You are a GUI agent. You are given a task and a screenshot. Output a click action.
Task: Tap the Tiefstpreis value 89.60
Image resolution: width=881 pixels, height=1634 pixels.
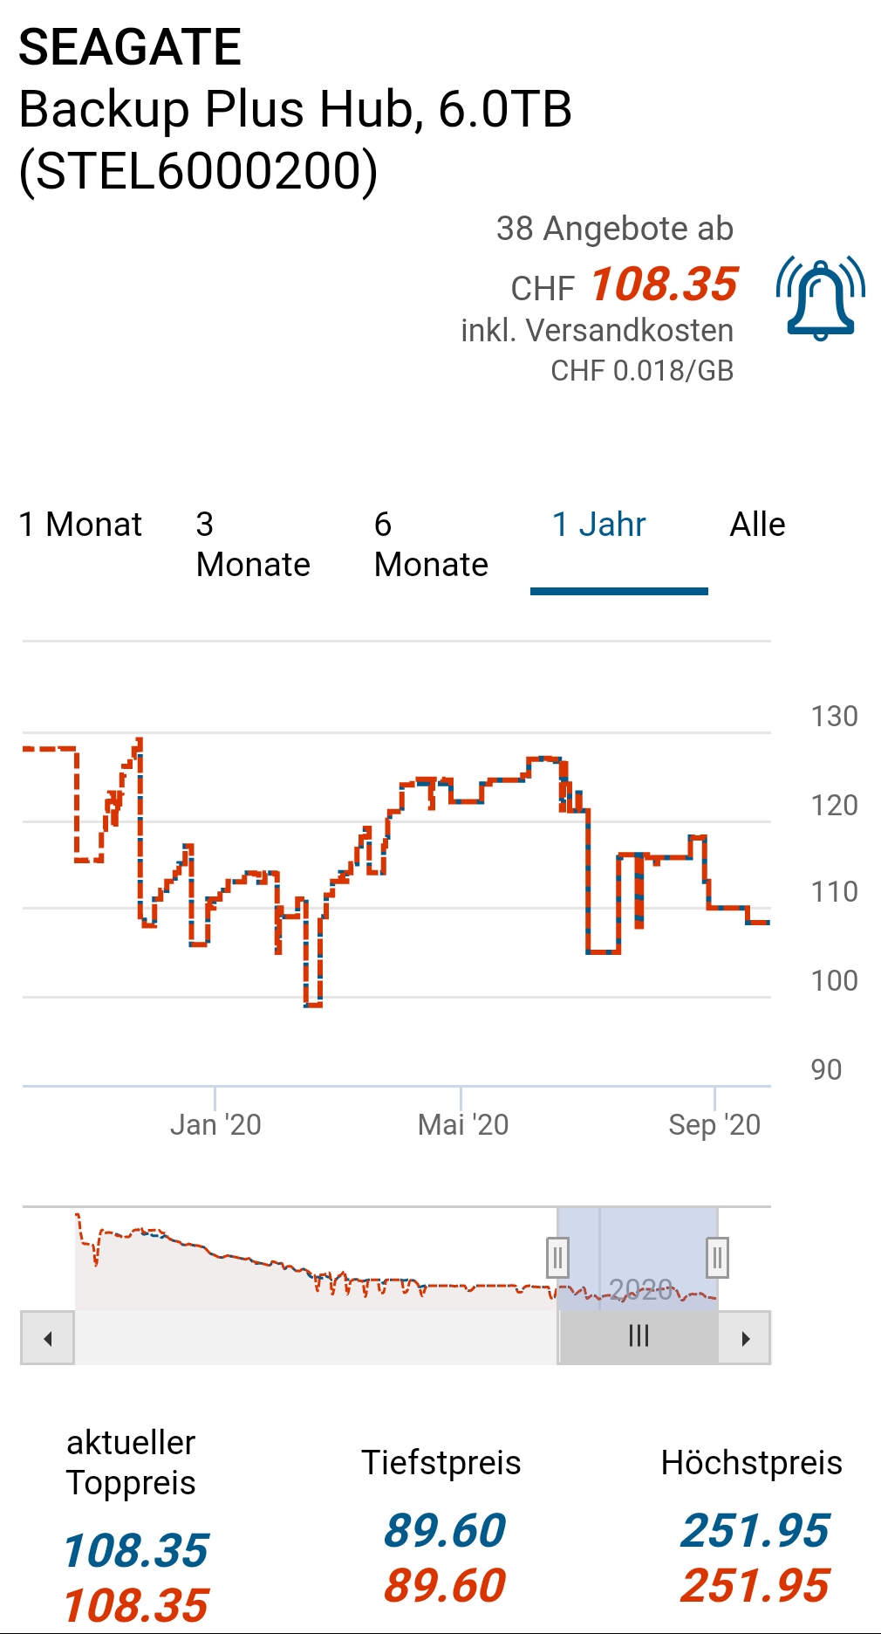click(445, 1531)
